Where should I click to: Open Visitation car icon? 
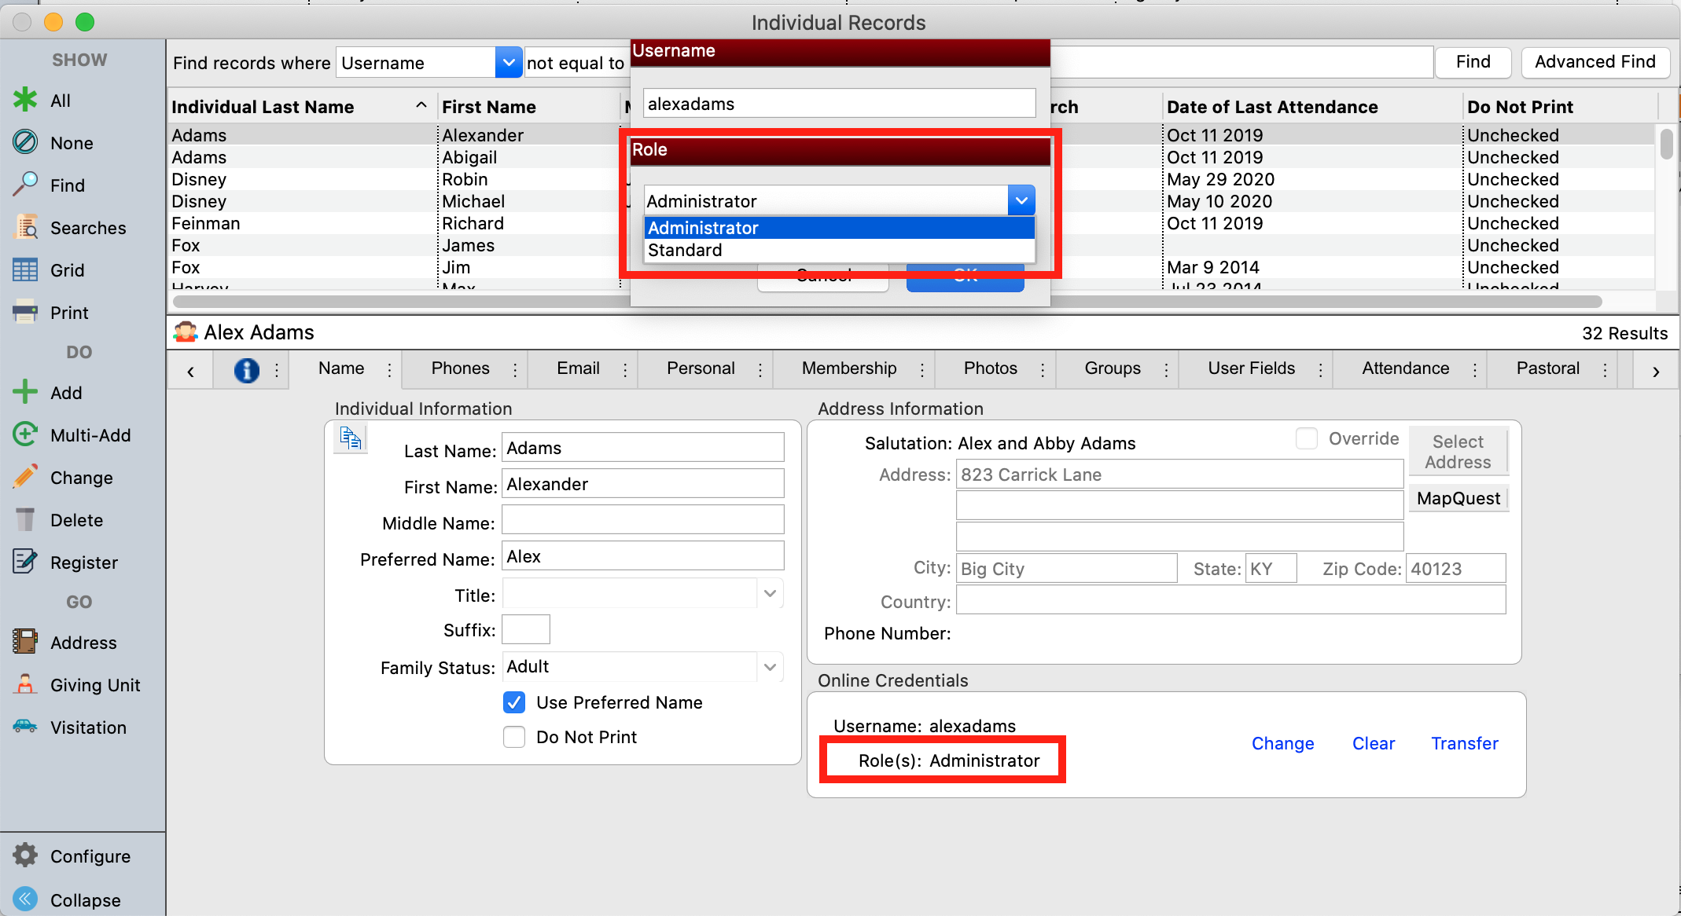[x=25, y=727]
